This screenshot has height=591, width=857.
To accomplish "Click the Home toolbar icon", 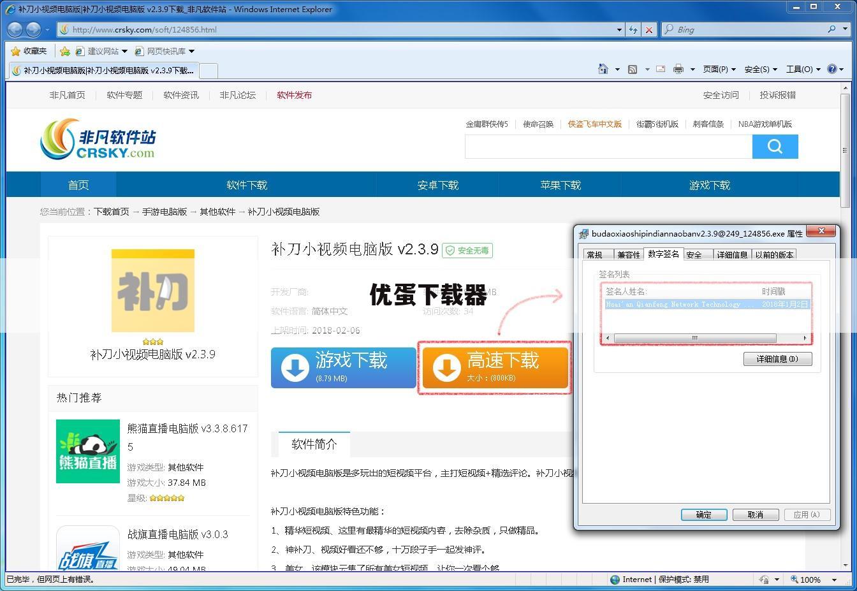I will tap(603, 69).
